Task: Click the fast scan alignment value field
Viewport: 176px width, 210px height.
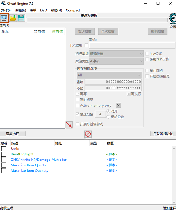Action: coord(100,114)
